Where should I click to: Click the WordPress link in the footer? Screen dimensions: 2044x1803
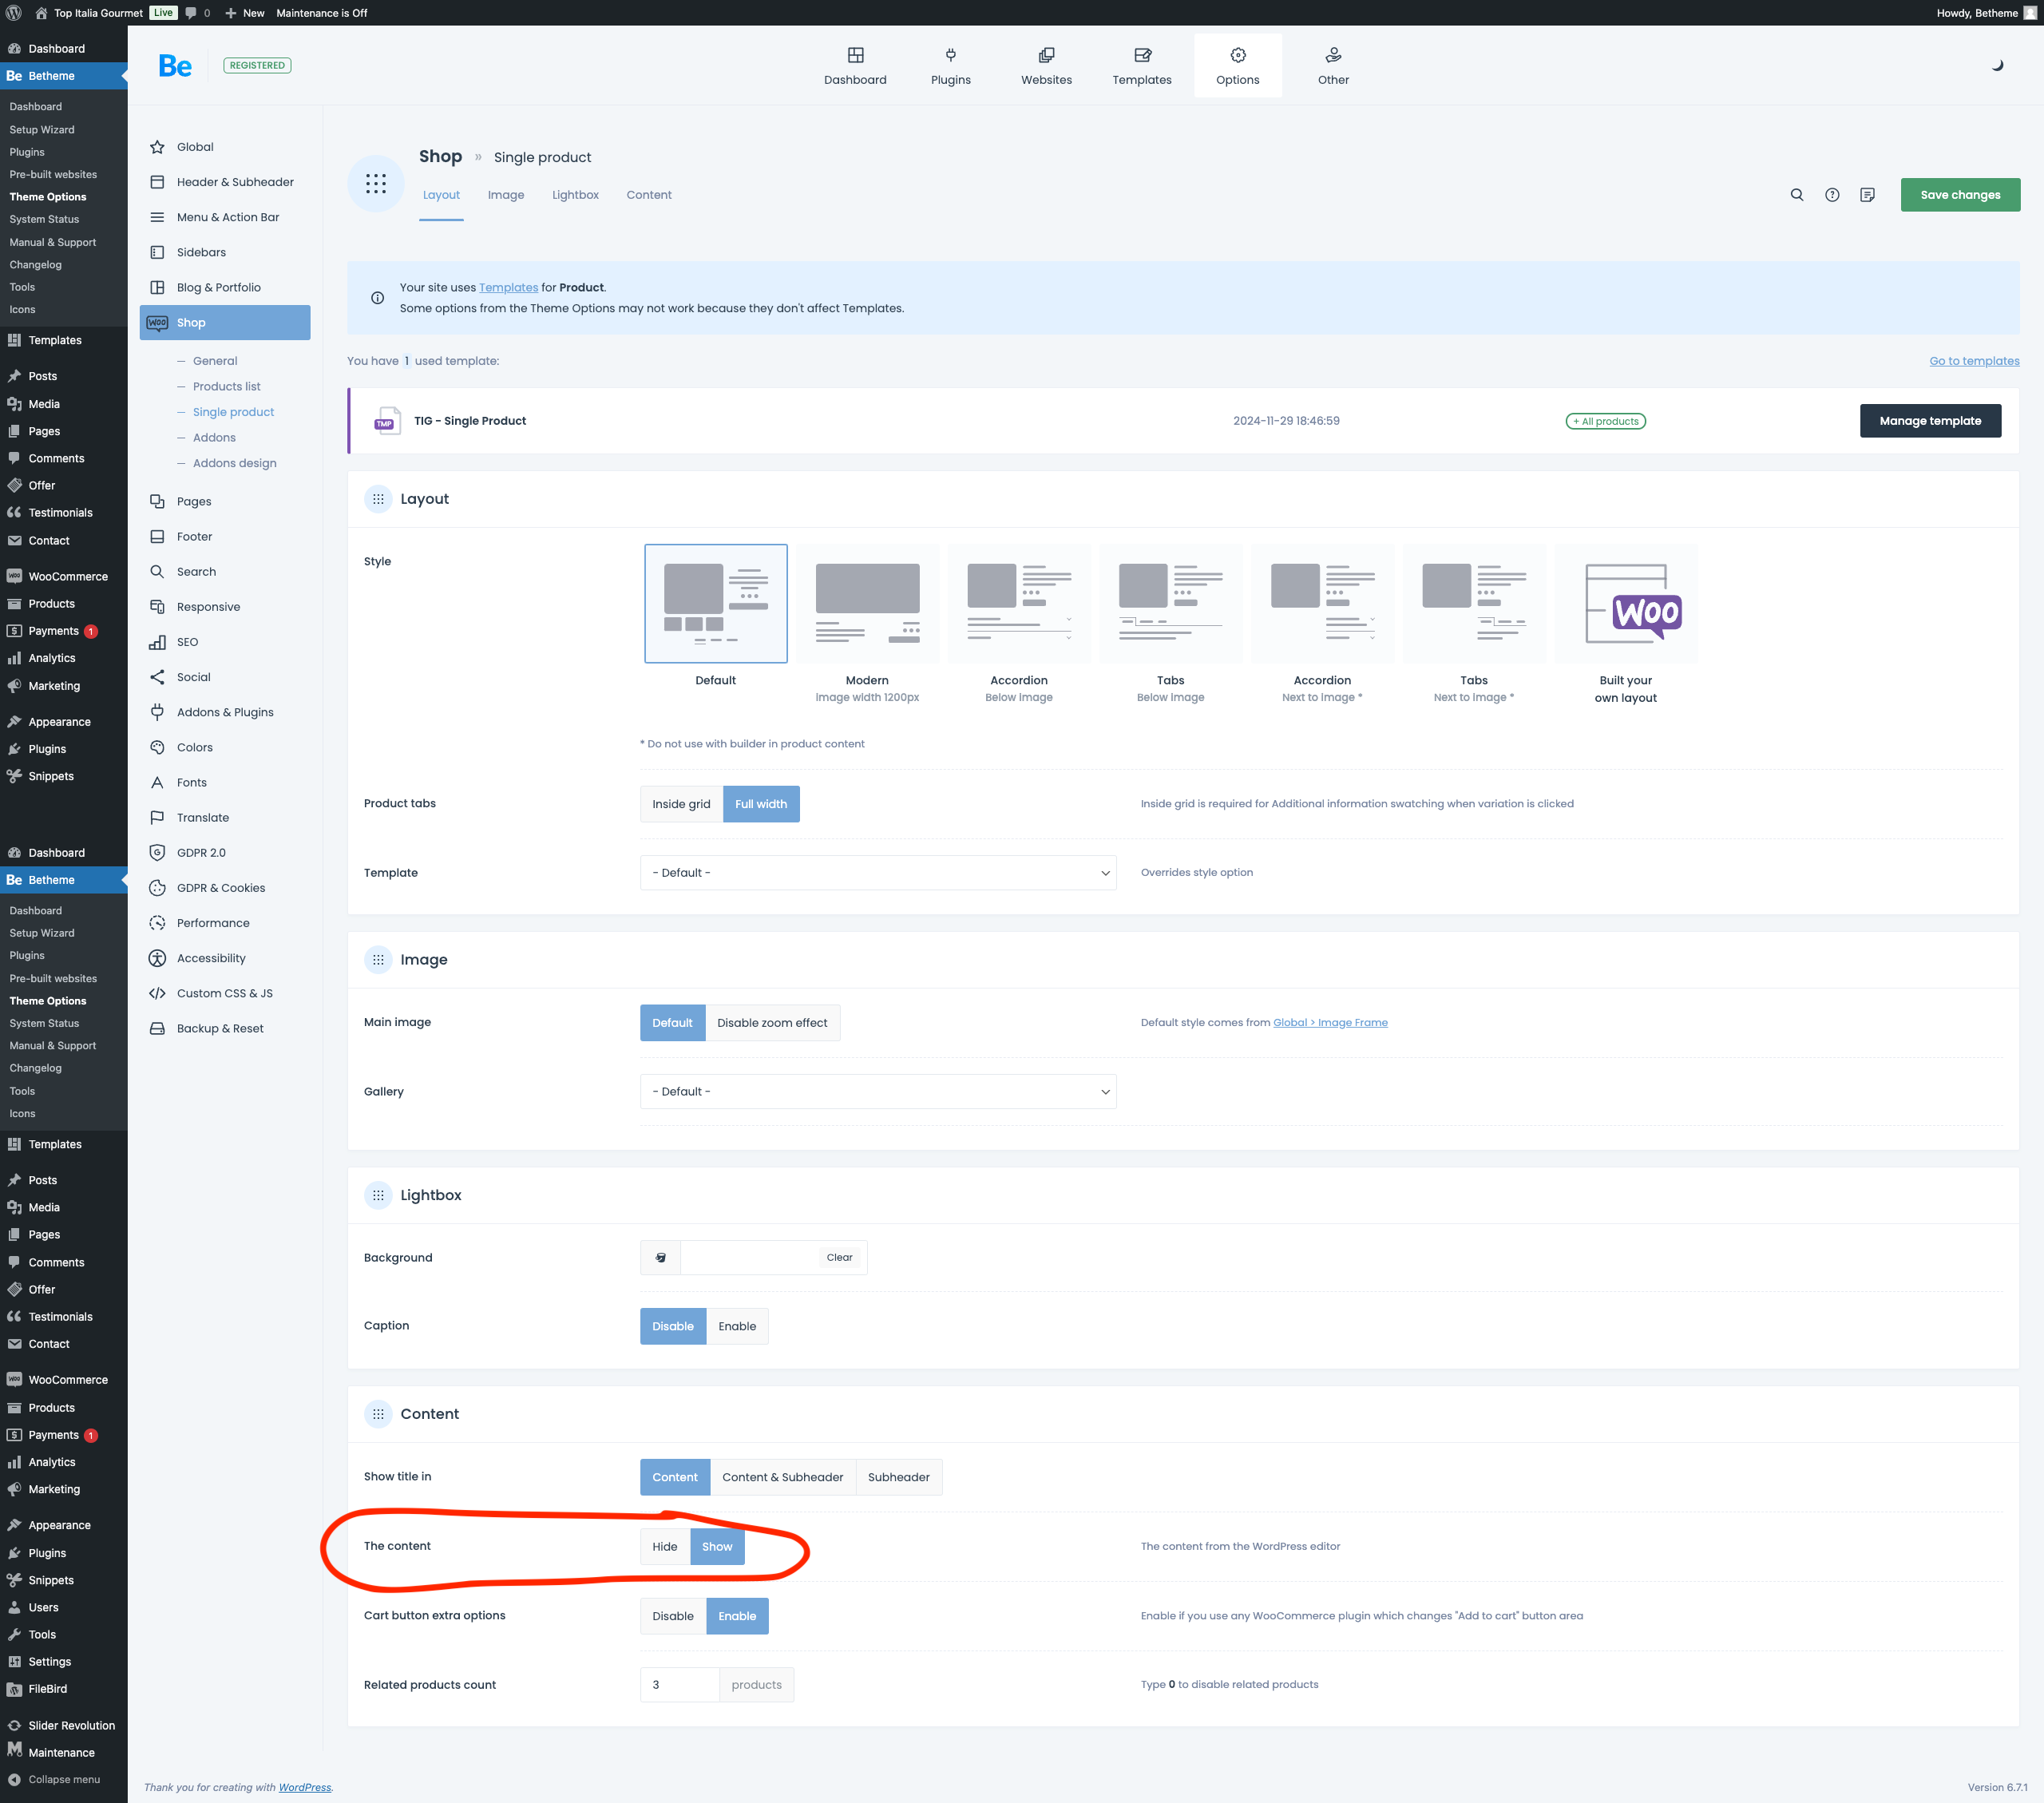[x=305, y=1787]
